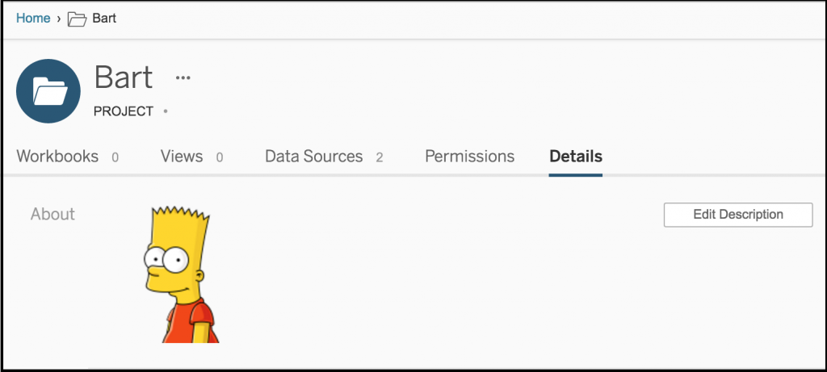The width and height of the screenshot is (827, 372).
Task: Click the PROJECT type label
Action: click(124, 111)
